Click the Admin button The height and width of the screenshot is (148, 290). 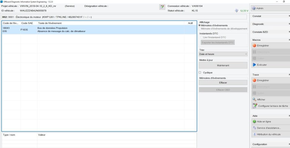(x=270, y=8)
